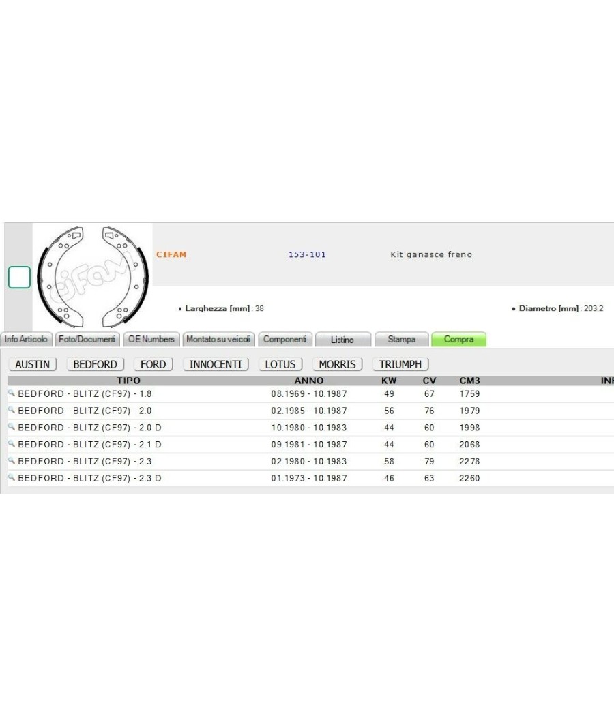The height and width of the screenshot is (716, 614).
Task: Click the Diametro [mm] : 203,2 specification
Action: (557, 308)
